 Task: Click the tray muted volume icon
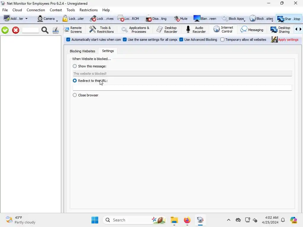[x=255, y=220]
